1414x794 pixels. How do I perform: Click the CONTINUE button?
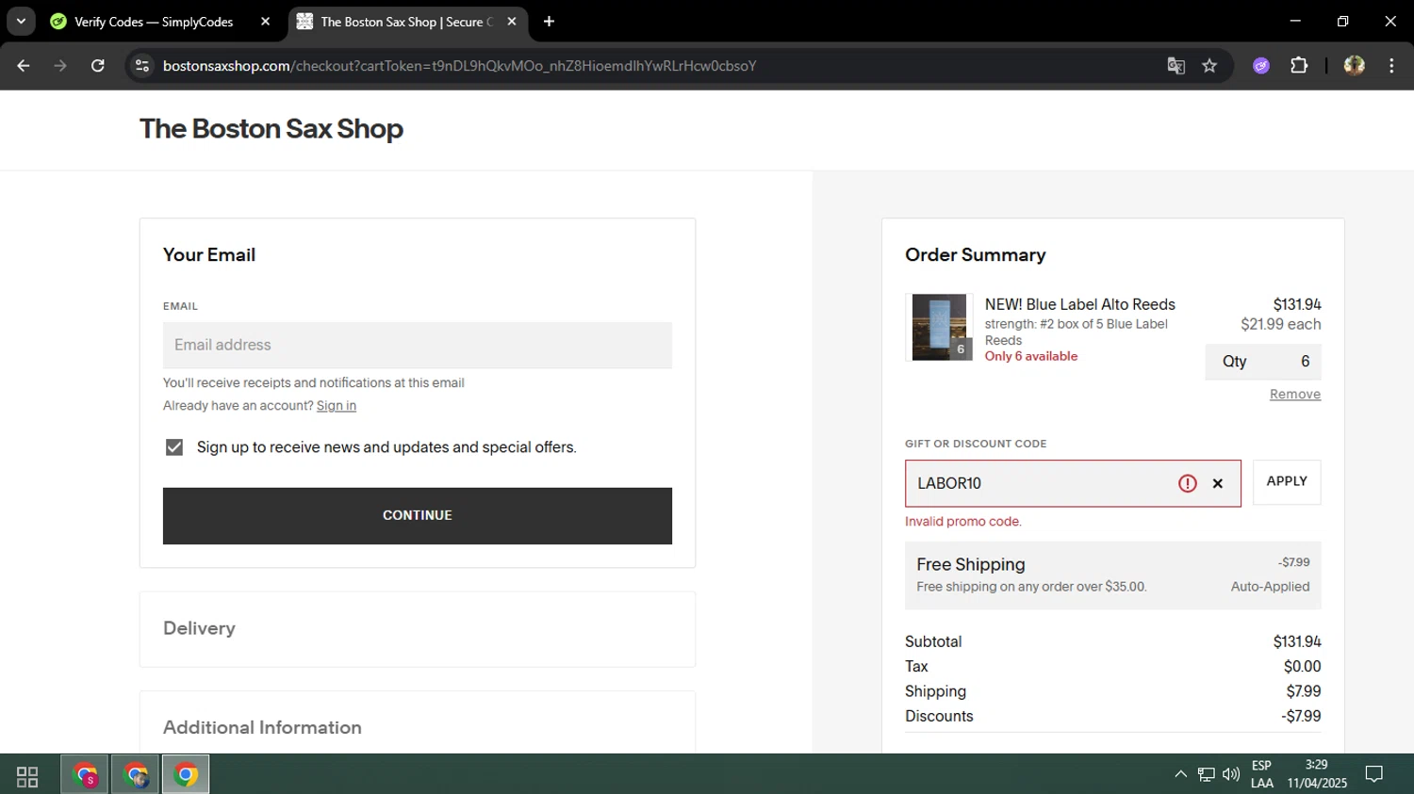click(x=418, y=516)
